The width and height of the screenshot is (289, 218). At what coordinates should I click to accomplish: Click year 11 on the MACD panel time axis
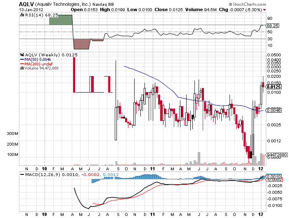[153, 214]
